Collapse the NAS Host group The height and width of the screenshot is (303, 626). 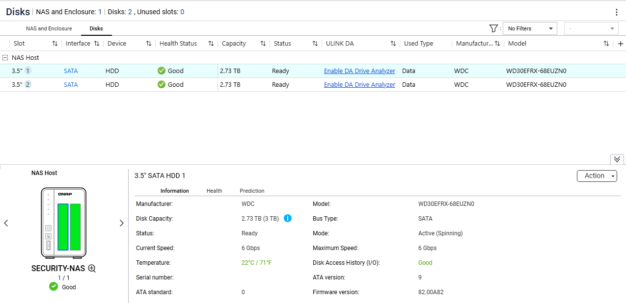[5, 57]
